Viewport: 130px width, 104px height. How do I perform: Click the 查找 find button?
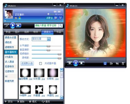click(46, 102)
